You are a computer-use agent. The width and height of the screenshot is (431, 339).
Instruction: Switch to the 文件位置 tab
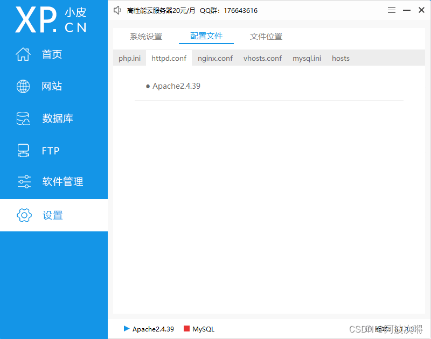tap(266, 36)
